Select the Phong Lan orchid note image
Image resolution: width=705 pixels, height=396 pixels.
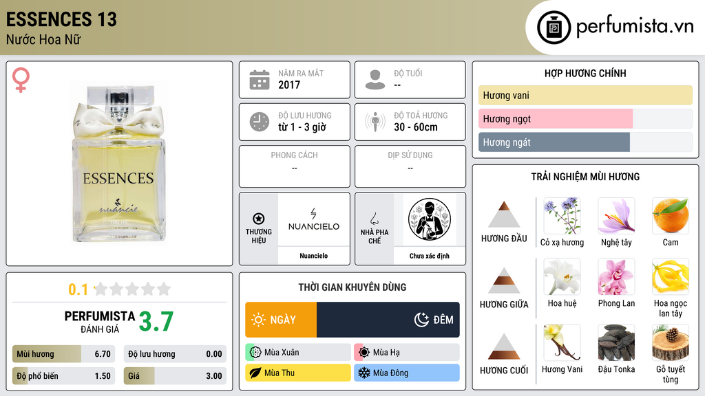click(616, 276)
